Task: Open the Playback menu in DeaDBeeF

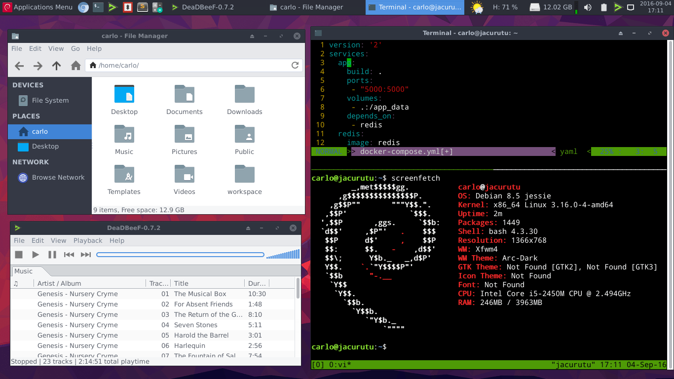Action: pos(88,240)
